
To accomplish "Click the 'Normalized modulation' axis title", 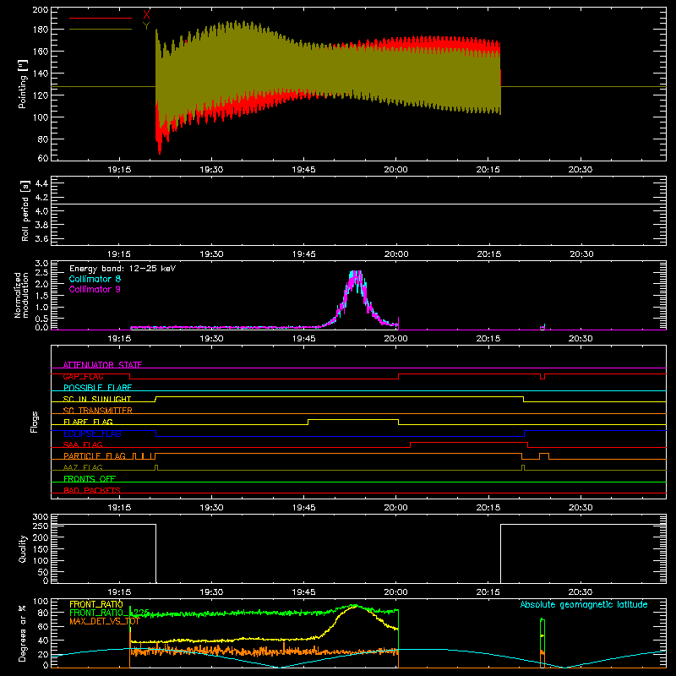I will pos(20,295).
